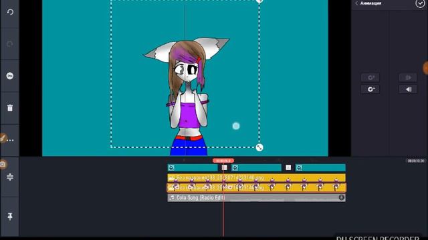Delete the selected layer with trash icon
428x240 pixels.
click(x=10, y=108)
